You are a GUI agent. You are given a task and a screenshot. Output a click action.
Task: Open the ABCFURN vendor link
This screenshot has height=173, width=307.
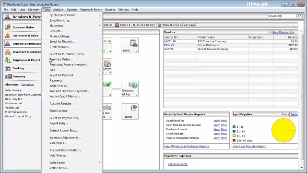pos(170,41)
